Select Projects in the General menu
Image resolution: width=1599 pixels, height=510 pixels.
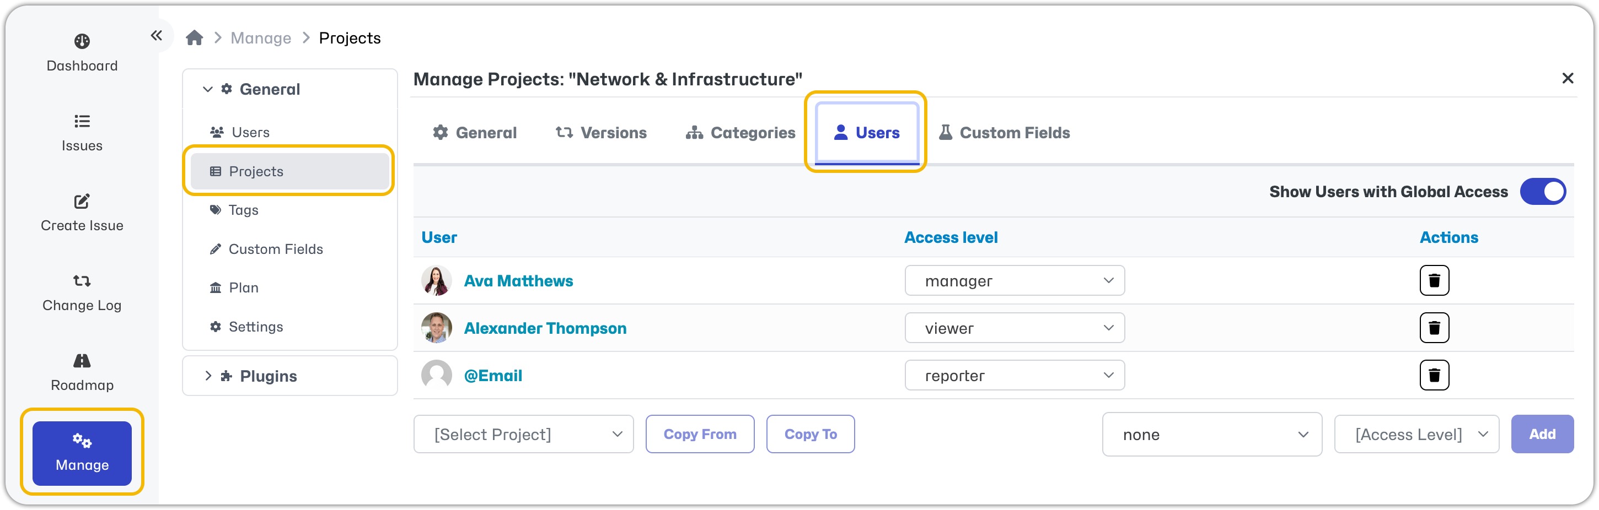[x=289, y=171]
